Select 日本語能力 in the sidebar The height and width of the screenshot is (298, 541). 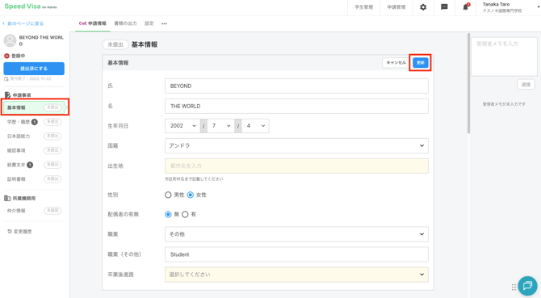pos(34,136)
